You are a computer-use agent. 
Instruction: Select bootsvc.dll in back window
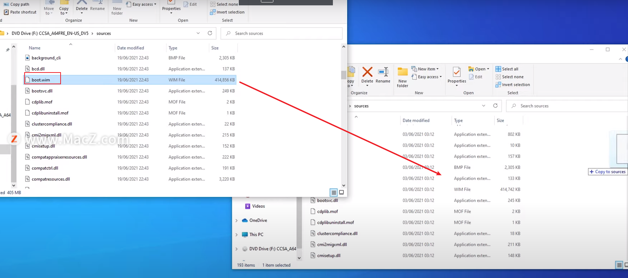coord(328,201)
